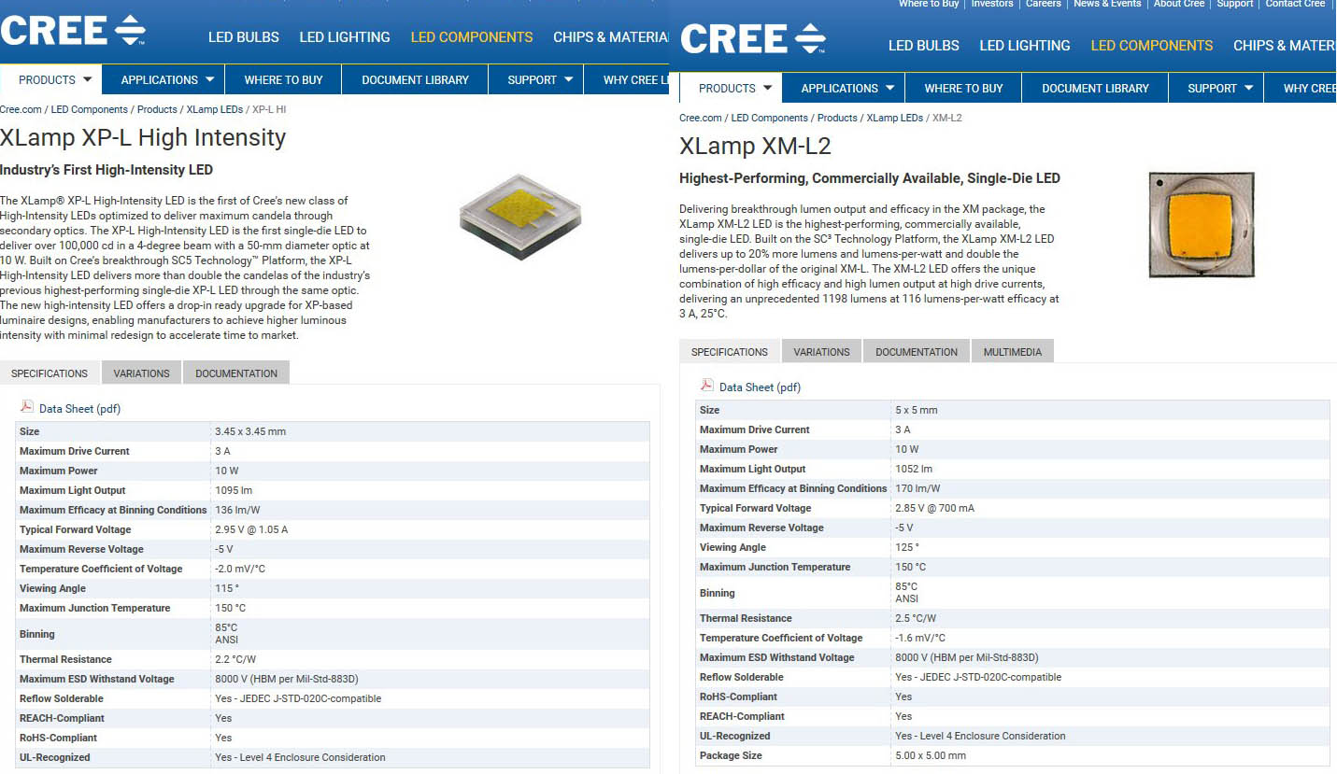Select LED COMPONENTS on XM-L2 page header
Image resolution: width=1337 pixels, height=774 pixels.
1152,46
